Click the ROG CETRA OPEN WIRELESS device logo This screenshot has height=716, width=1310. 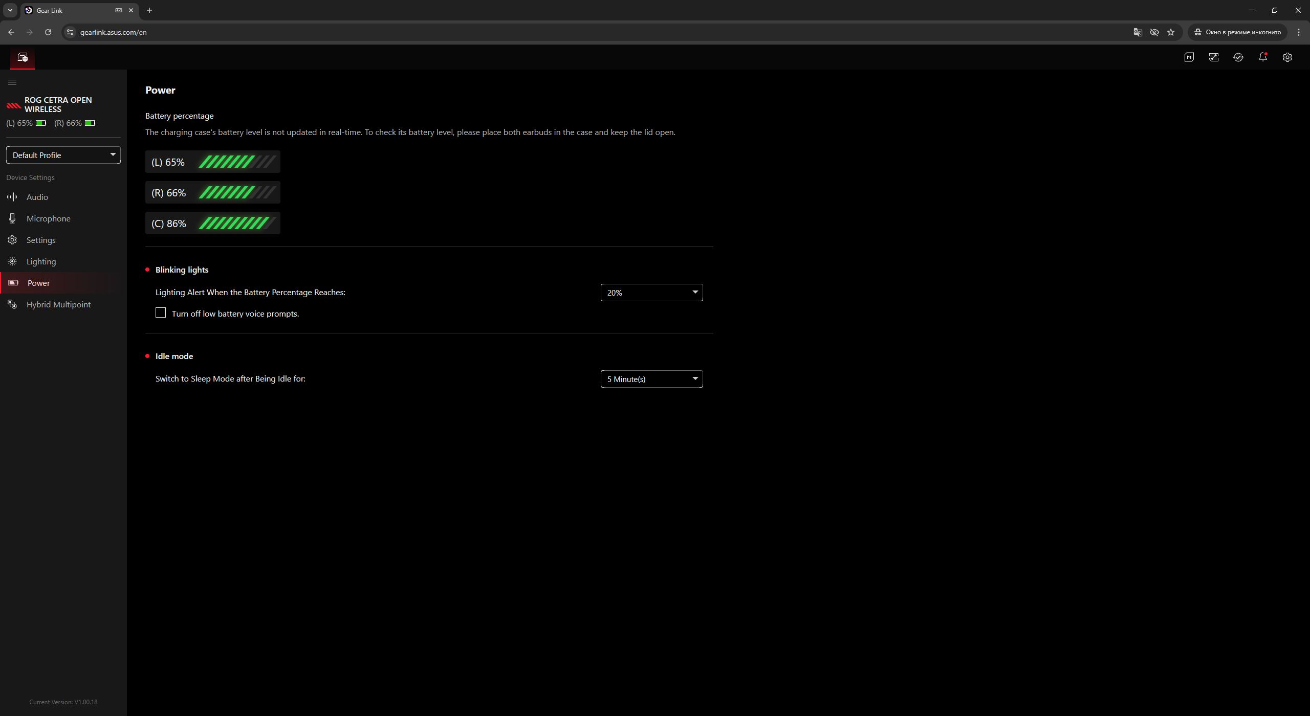[x=13, y=105]
